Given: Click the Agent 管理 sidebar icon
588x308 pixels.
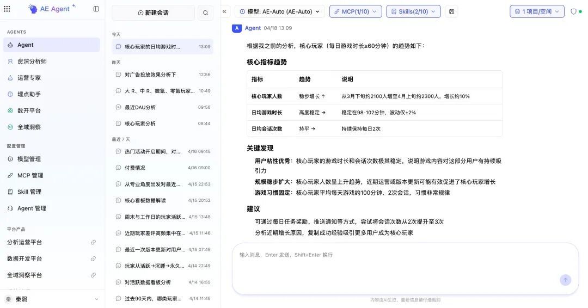Looking at the screenshot, I should coord(10,208).
